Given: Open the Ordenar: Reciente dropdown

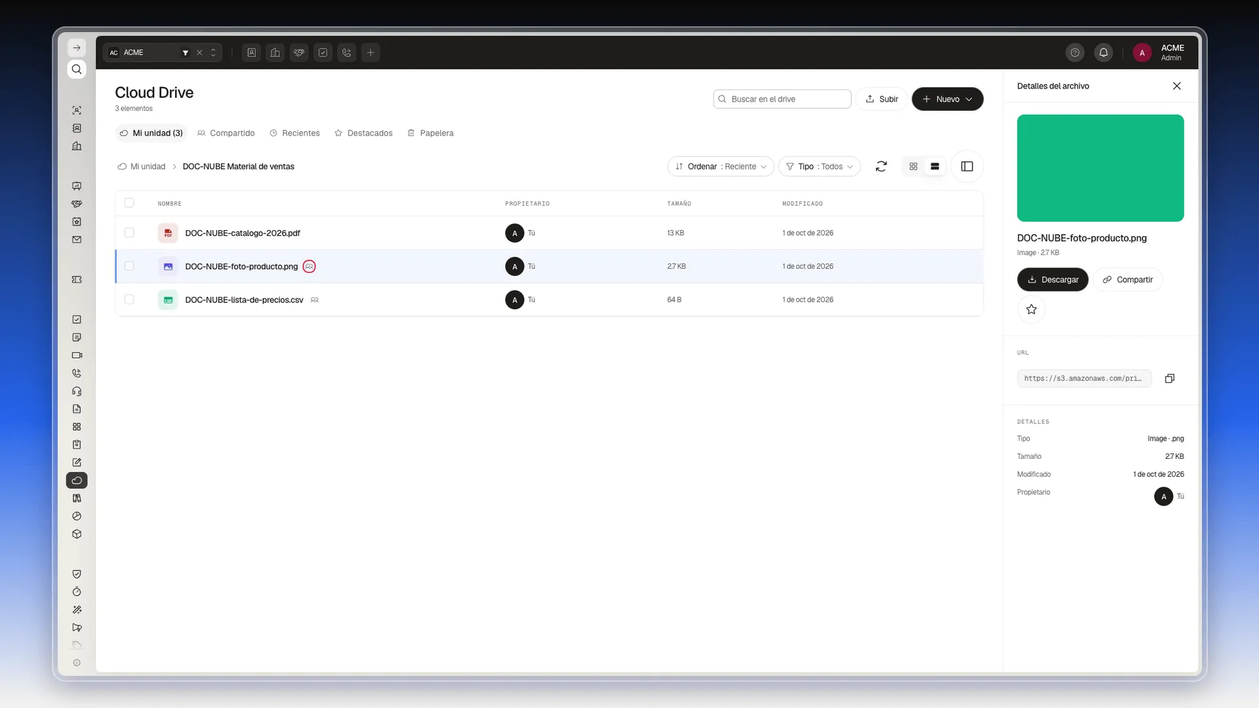Looking at the screenshot, I should coord(721,167).
